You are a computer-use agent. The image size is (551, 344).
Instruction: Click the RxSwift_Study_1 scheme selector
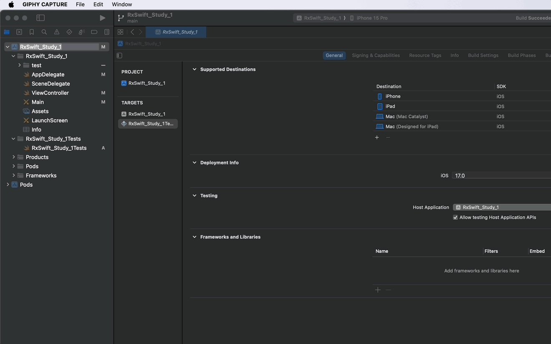(x=318, y=18)
